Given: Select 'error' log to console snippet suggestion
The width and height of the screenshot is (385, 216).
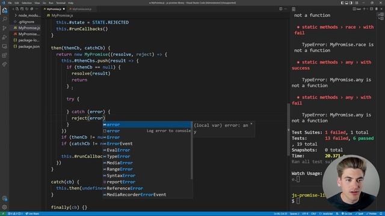Looking at the screenshot, I should click(147, 131).
